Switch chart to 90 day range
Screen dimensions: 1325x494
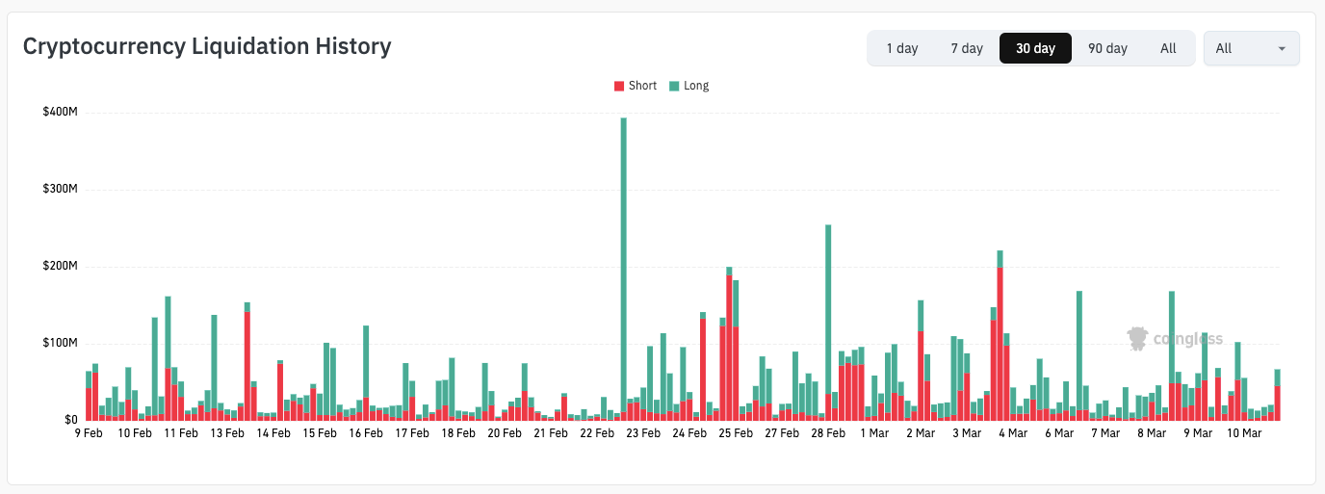coord(1107,48)
